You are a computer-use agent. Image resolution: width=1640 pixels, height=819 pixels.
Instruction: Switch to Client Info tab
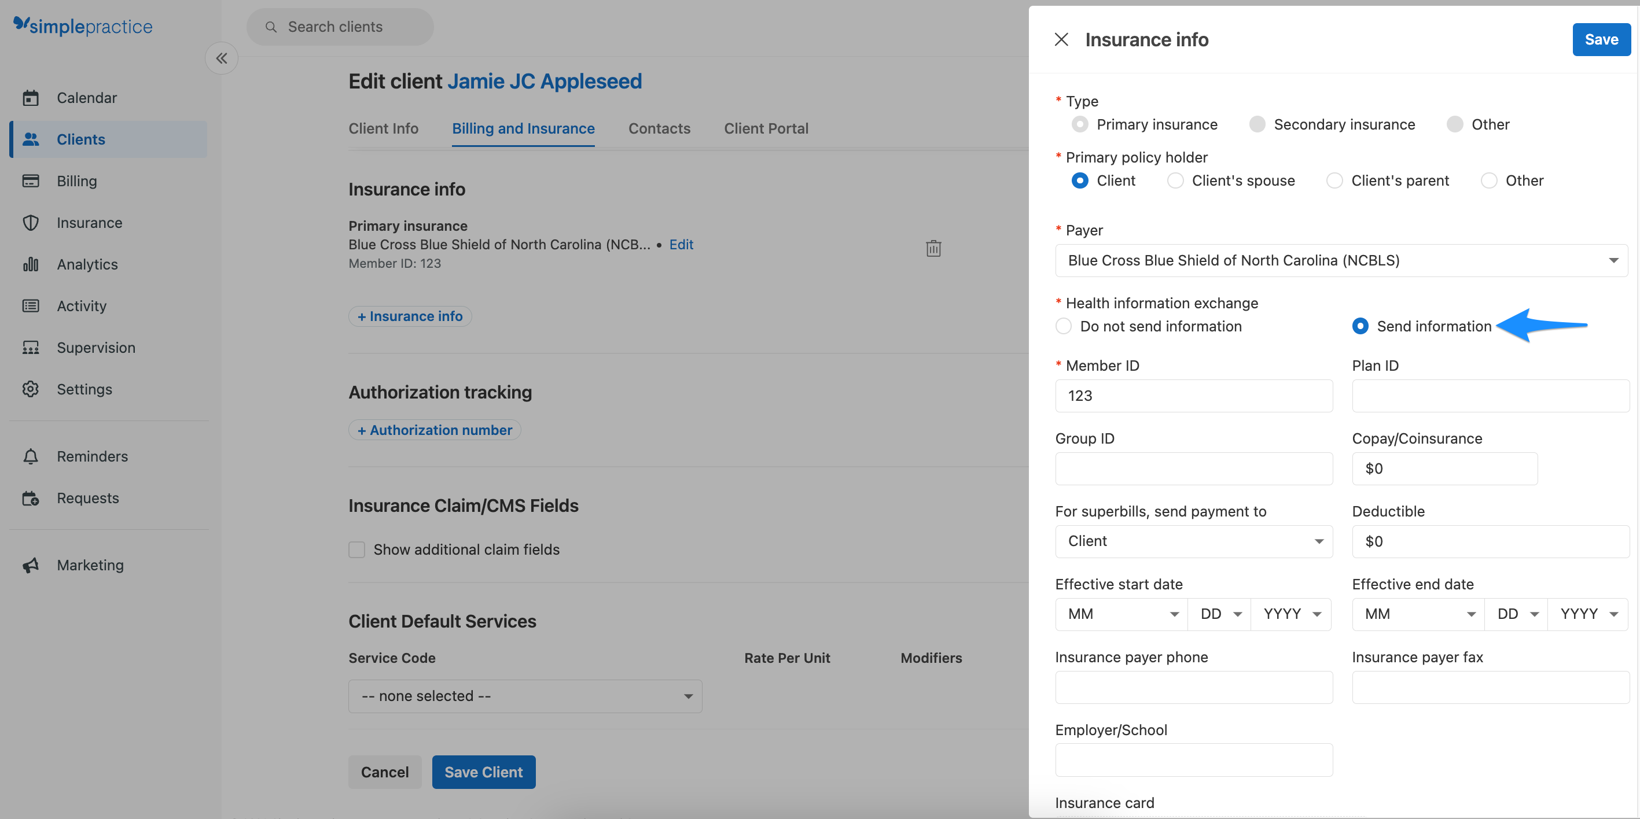pyautogui.click(x=383, y=128)
